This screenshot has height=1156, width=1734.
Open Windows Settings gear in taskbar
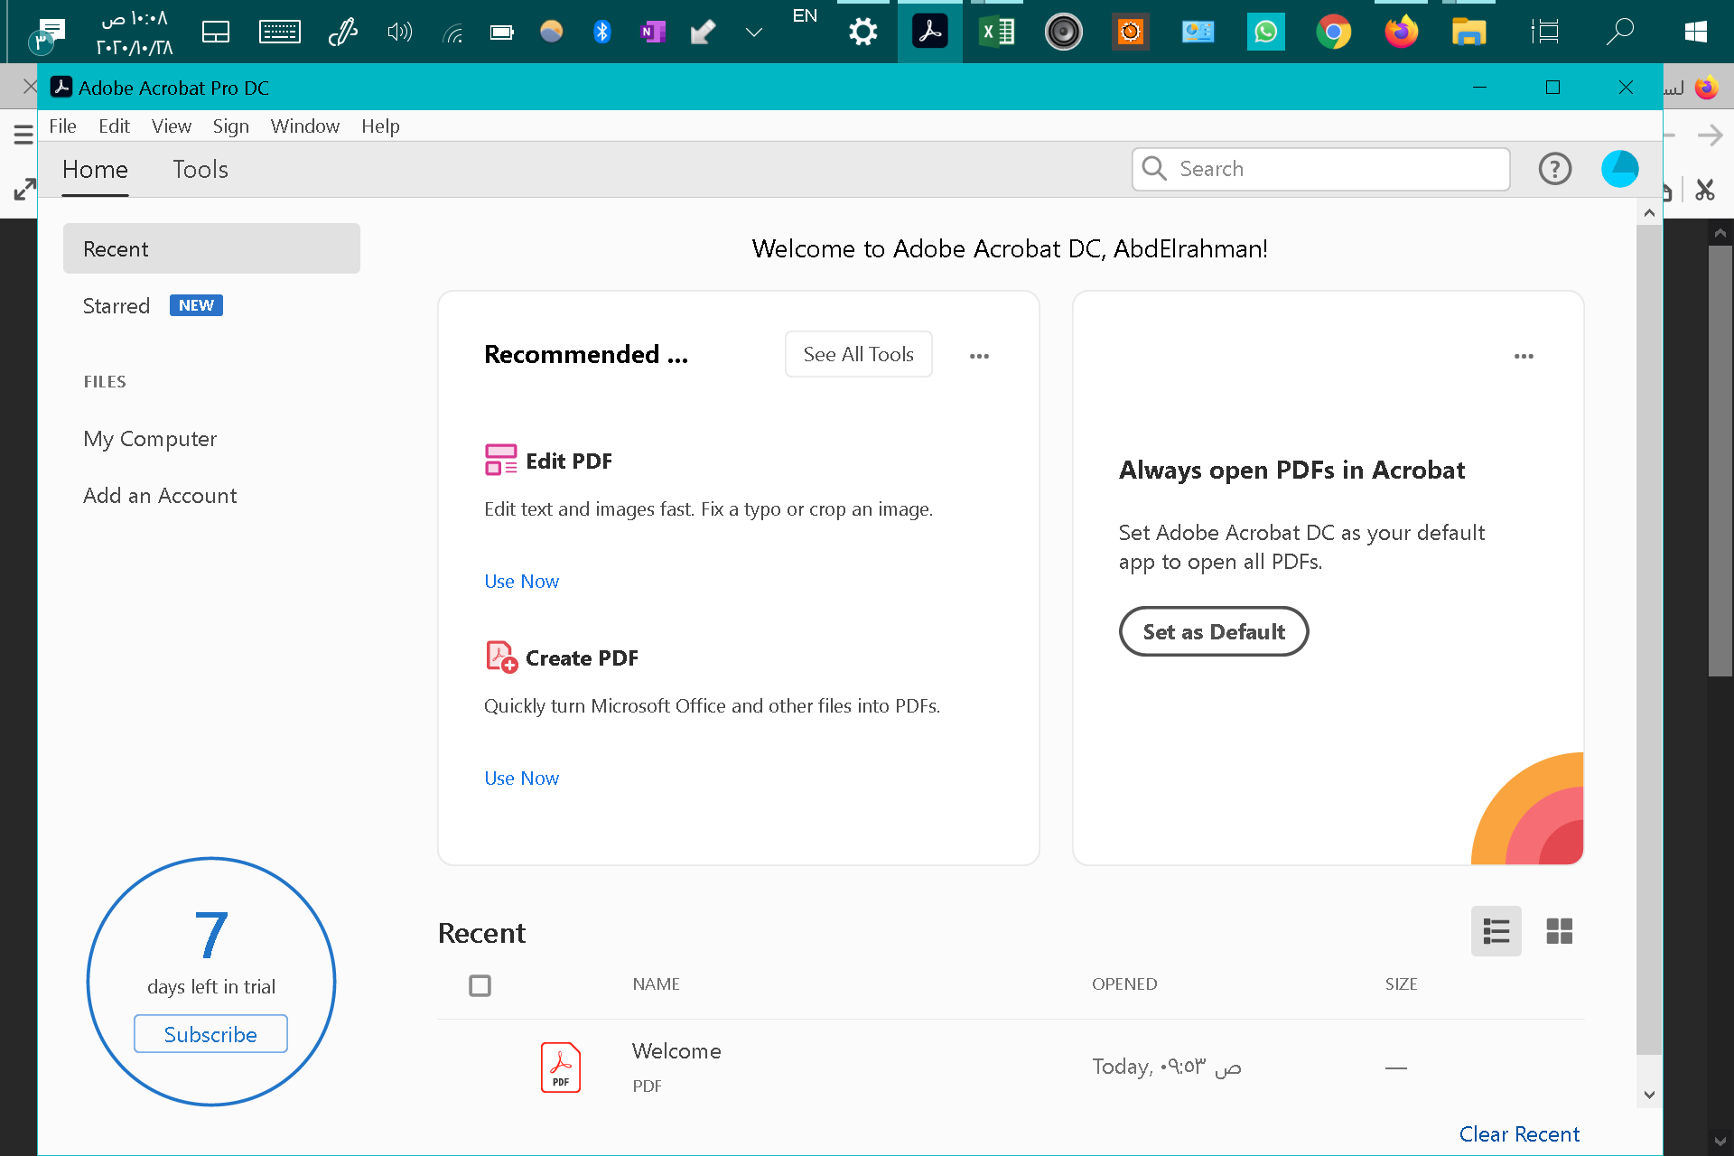click(863, 33)
